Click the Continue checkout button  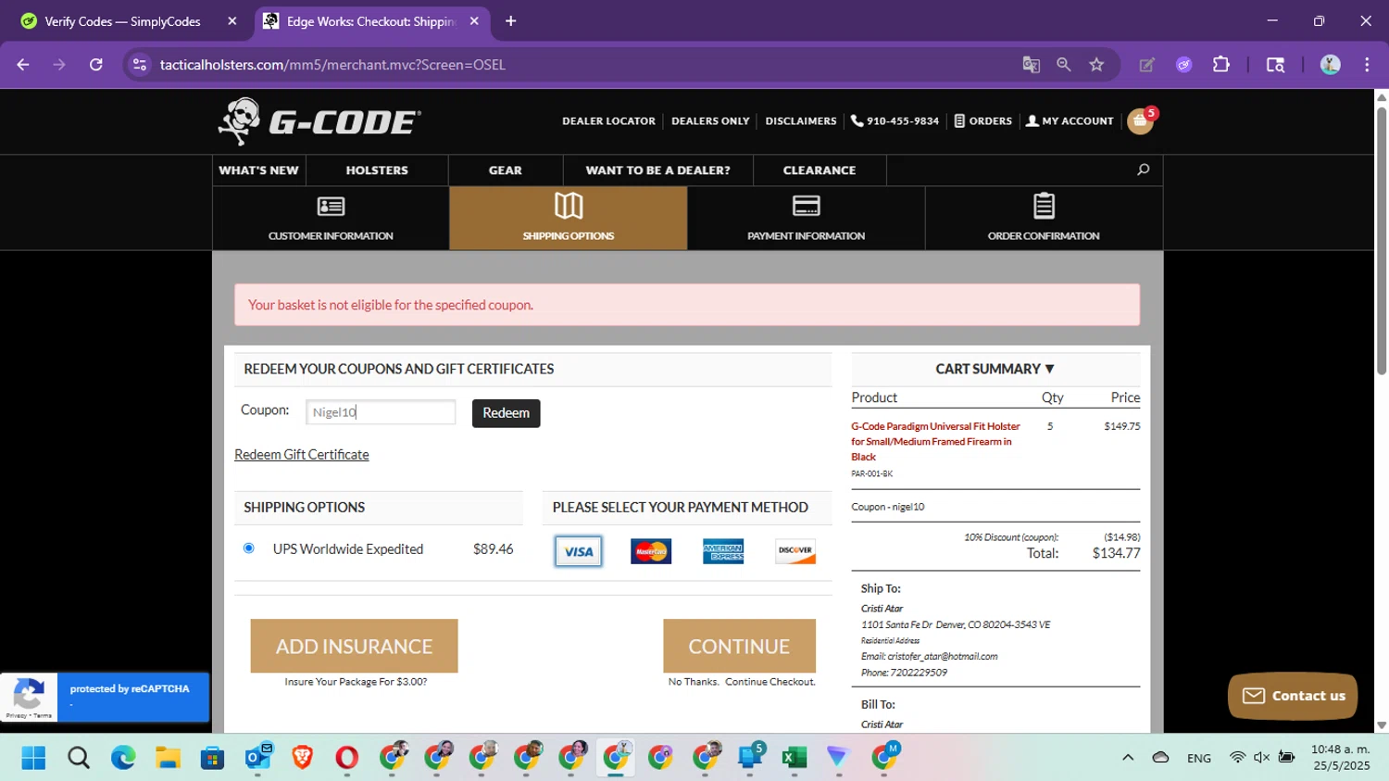coord(739,646)
